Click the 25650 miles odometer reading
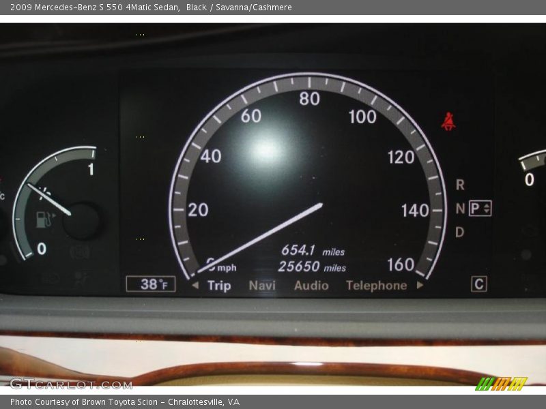546x409 pixels. pos(312,267)
